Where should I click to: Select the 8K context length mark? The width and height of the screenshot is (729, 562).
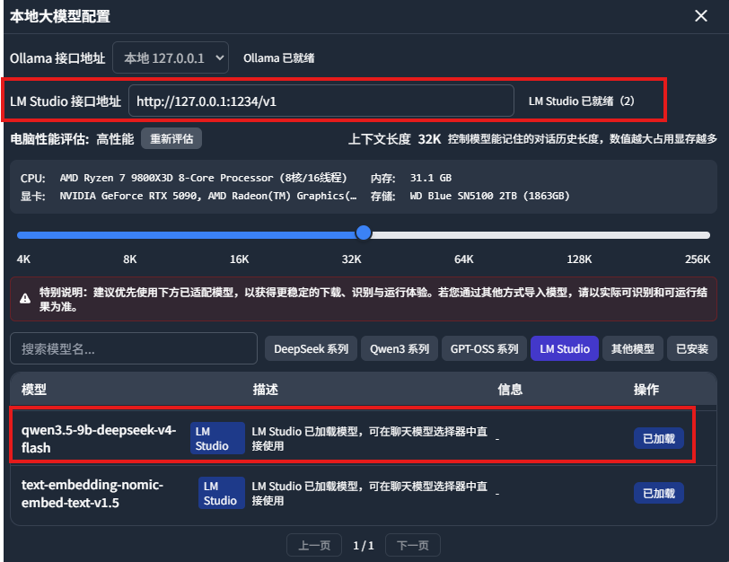tap(129, 259)
